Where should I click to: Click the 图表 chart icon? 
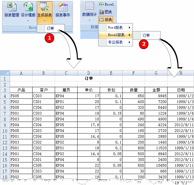pos(106,12)
